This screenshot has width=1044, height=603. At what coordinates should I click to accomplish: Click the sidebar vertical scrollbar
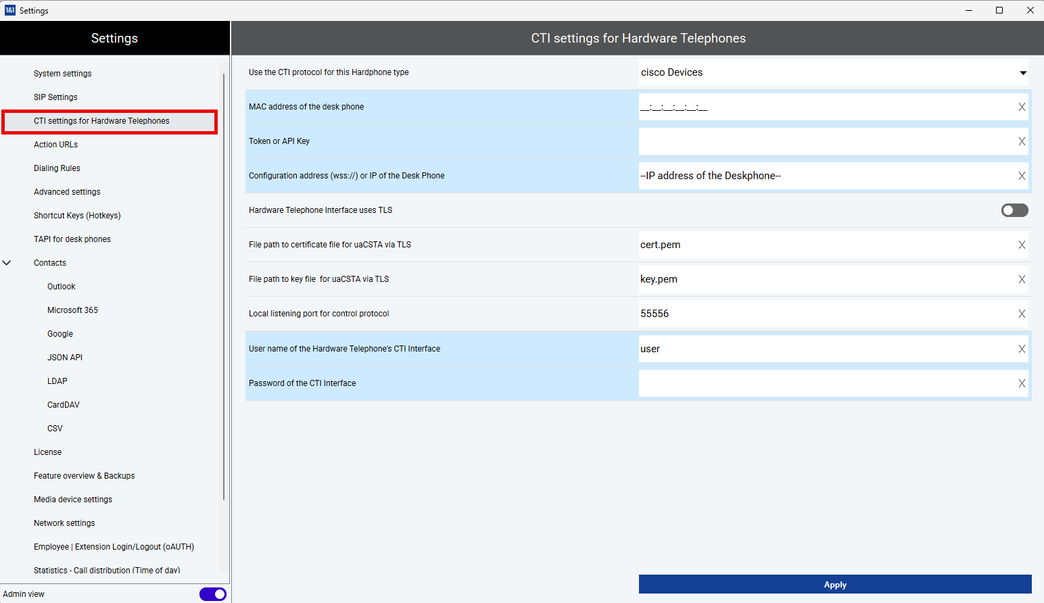pos(224,284)
